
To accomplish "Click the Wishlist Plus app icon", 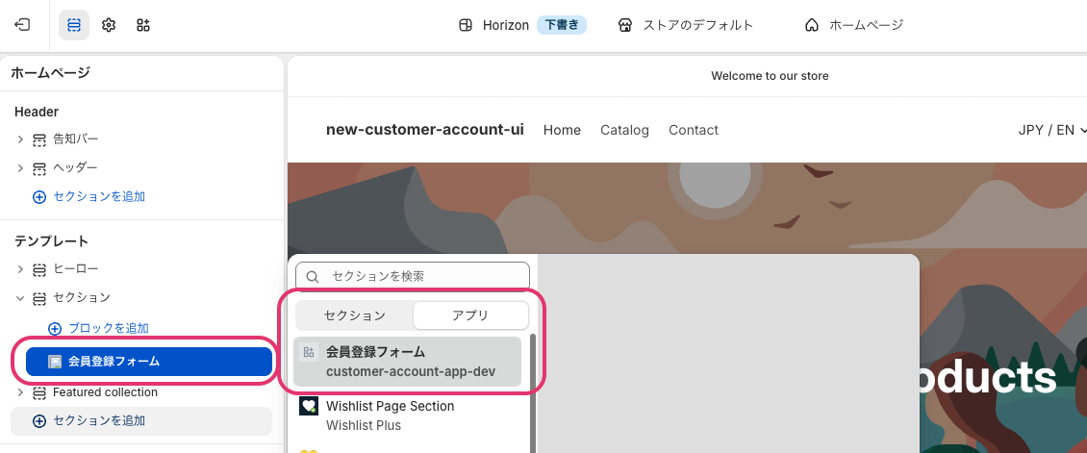I will pos(309,406).
